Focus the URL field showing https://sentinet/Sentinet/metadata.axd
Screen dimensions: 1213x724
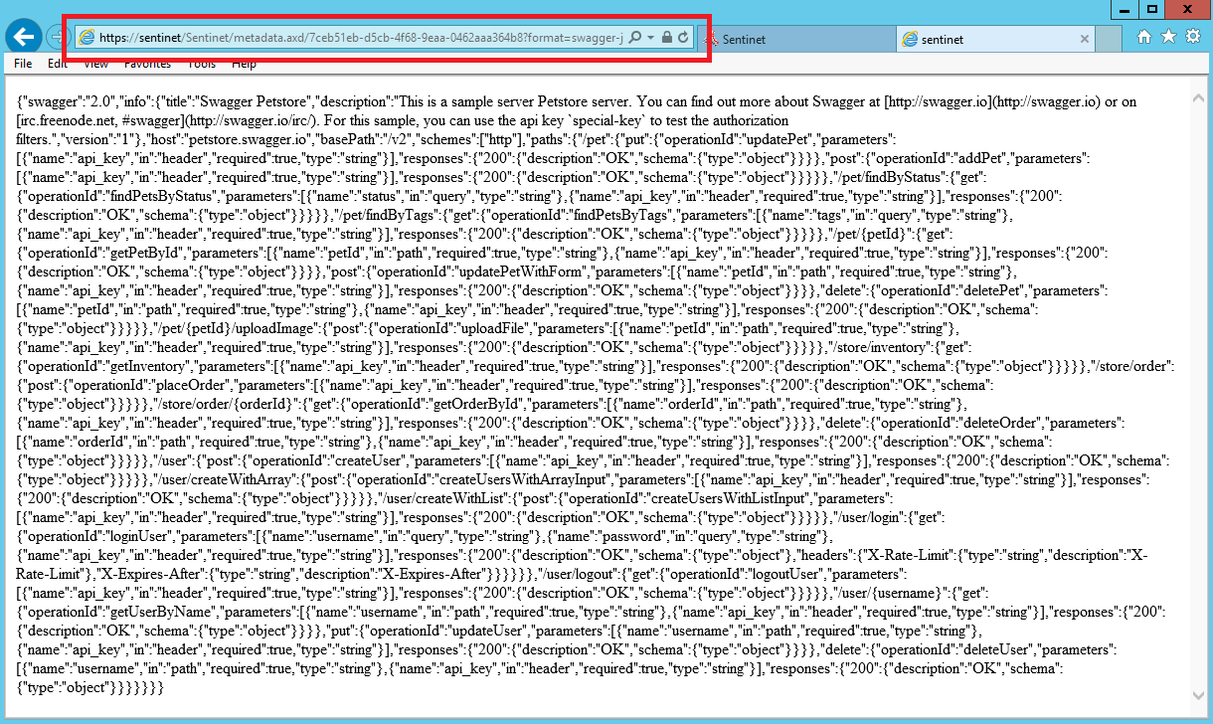click(x=362, y=38)
